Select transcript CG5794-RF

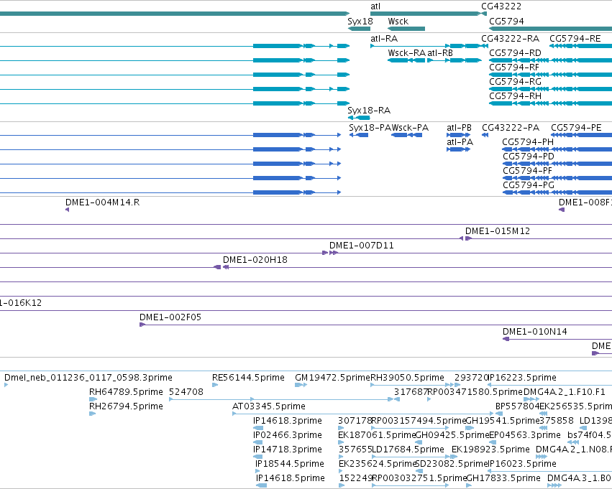tap(514, 67)
